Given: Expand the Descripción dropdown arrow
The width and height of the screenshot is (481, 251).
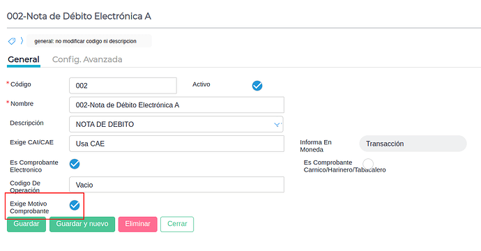Looking at the screenshot, I should [277, 124].
